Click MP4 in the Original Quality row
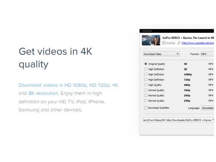Screen dimensions: 216x162 211,64
